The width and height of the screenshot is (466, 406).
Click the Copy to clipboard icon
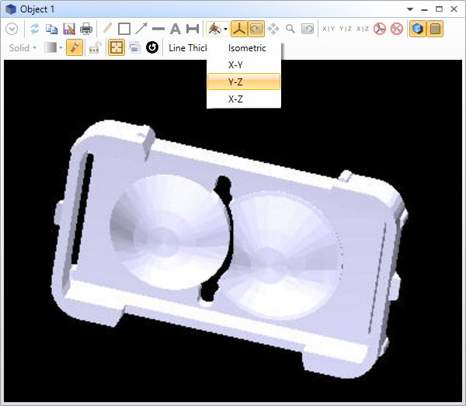[x=52, y=29]
